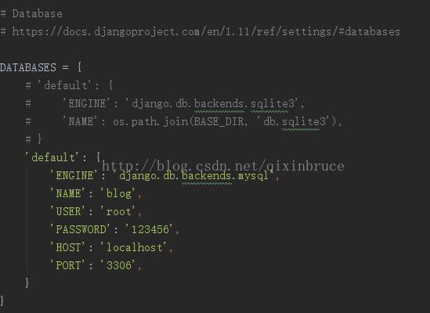The width and height of the screenshot is (430, 313).
Task: Click the csdn blog watermark URL
Action: [223, 166]
